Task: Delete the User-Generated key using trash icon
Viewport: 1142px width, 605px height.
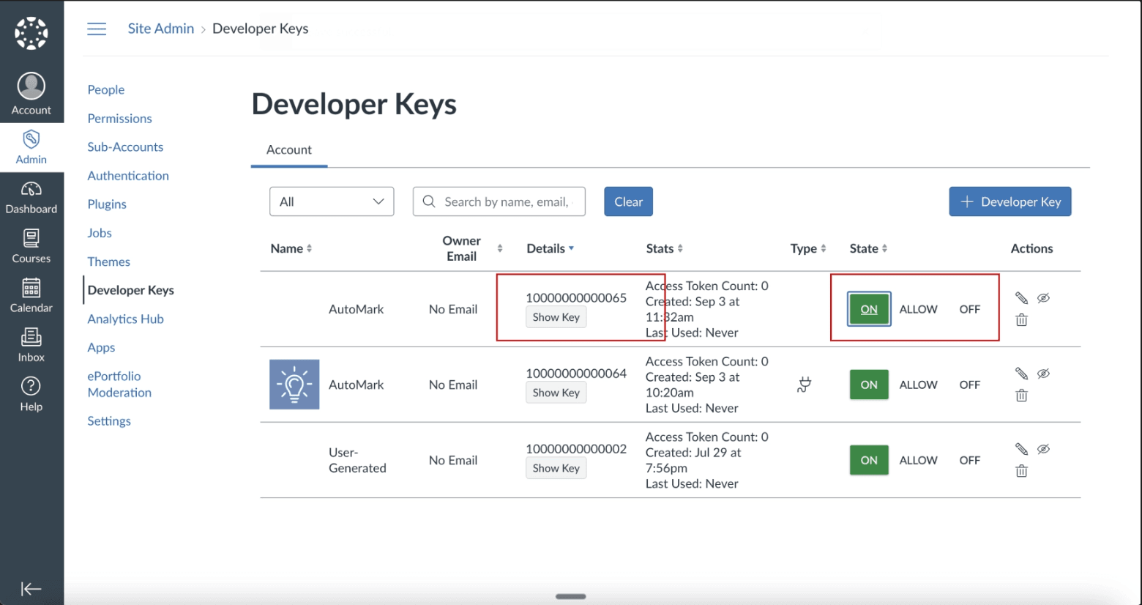Action: coord(1021,471)
